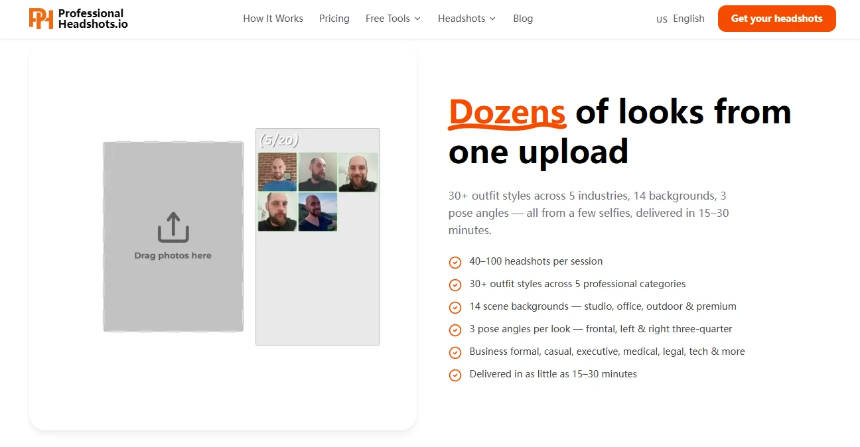Select the outdoor selfie thumbnail in bottom row
860x447 pixels.
tap(318, 212)
